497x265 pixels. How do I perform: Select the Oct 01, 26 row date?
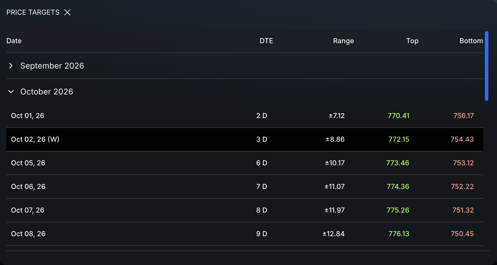pos(27,116)
